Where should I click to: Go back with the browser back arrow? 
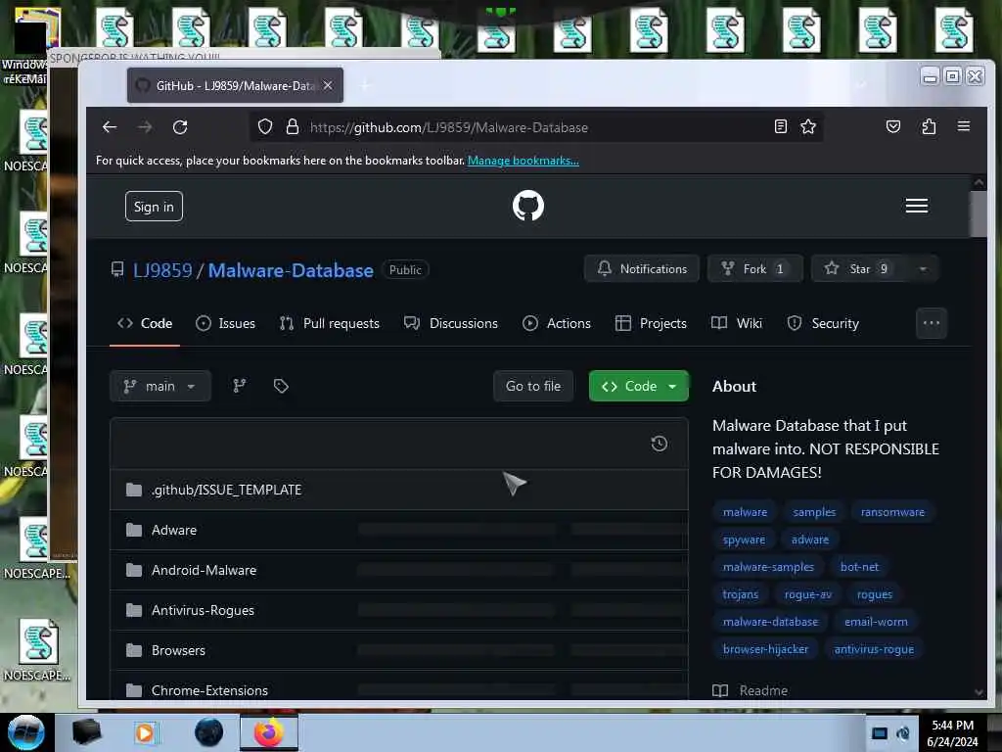pos(110,127)
